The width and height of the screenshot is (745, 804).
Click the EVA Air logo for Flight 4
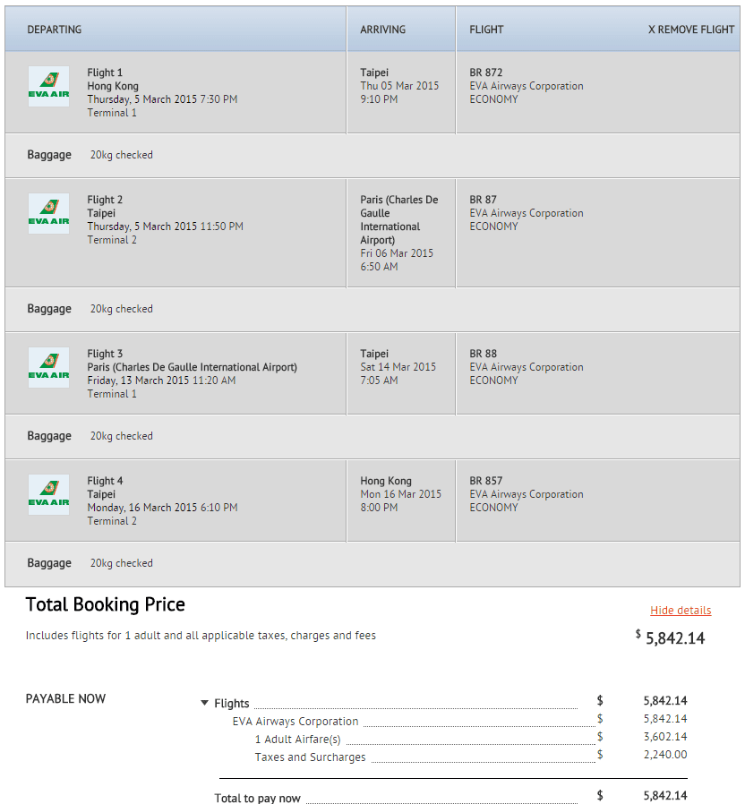click(48, 495)
